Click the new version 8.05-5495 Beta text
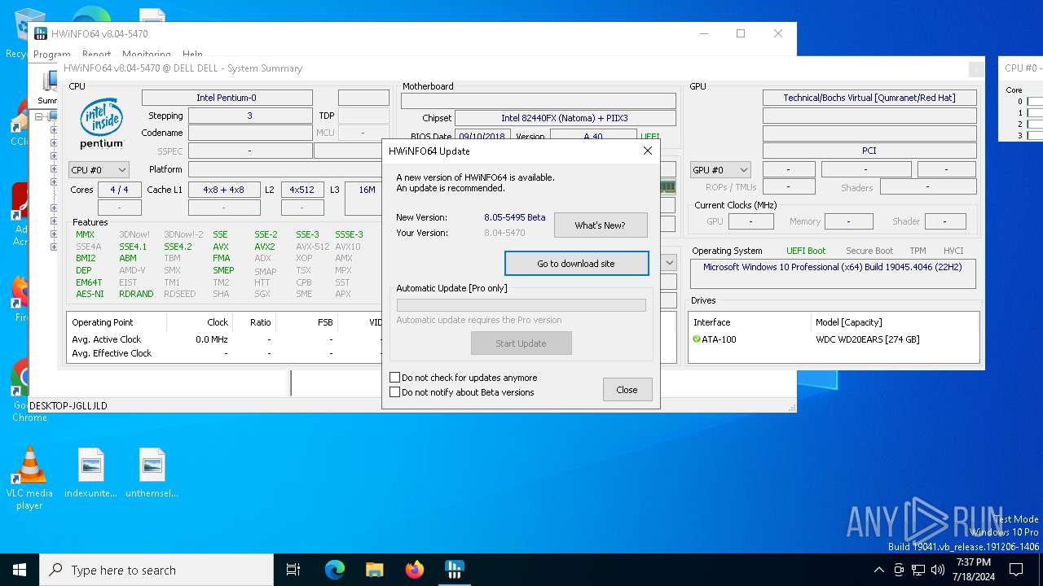This screenshot has height=586, width=1043. click(515, 217)
